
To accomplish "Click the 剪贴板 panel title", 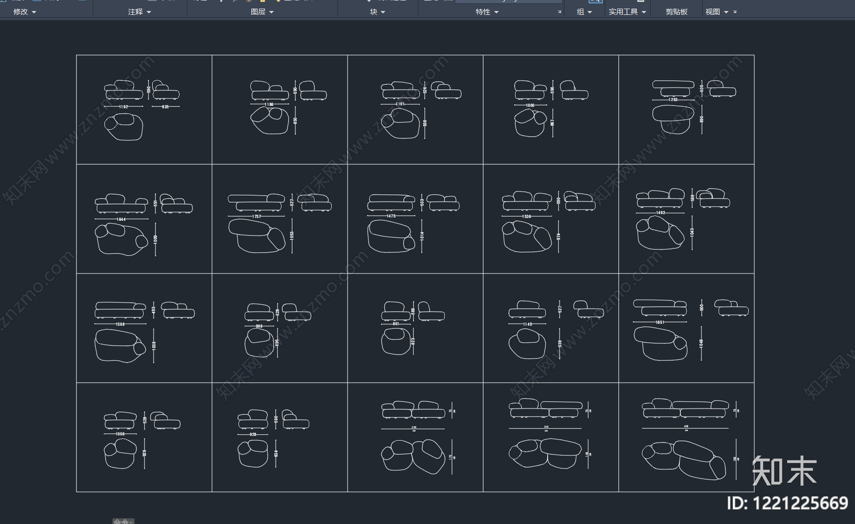I will coord(677,12).
